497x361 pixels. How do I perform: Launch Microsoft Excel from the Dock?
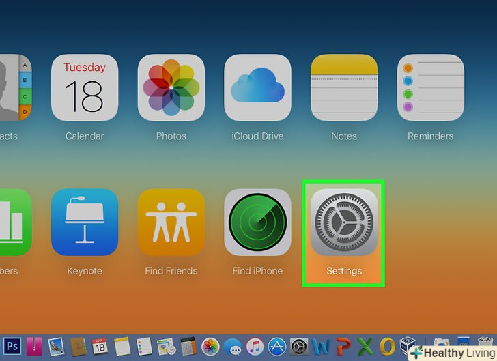[365, 347]
